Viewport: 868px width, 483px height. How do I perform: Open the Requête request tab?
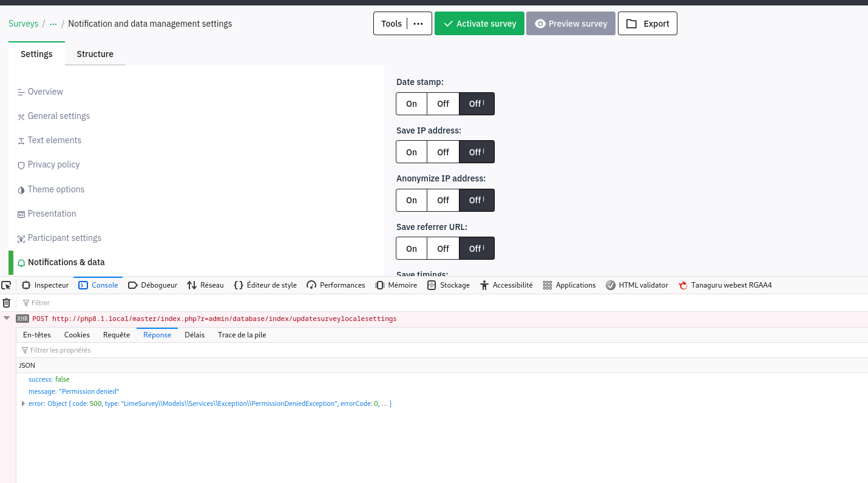click(117, 335)
